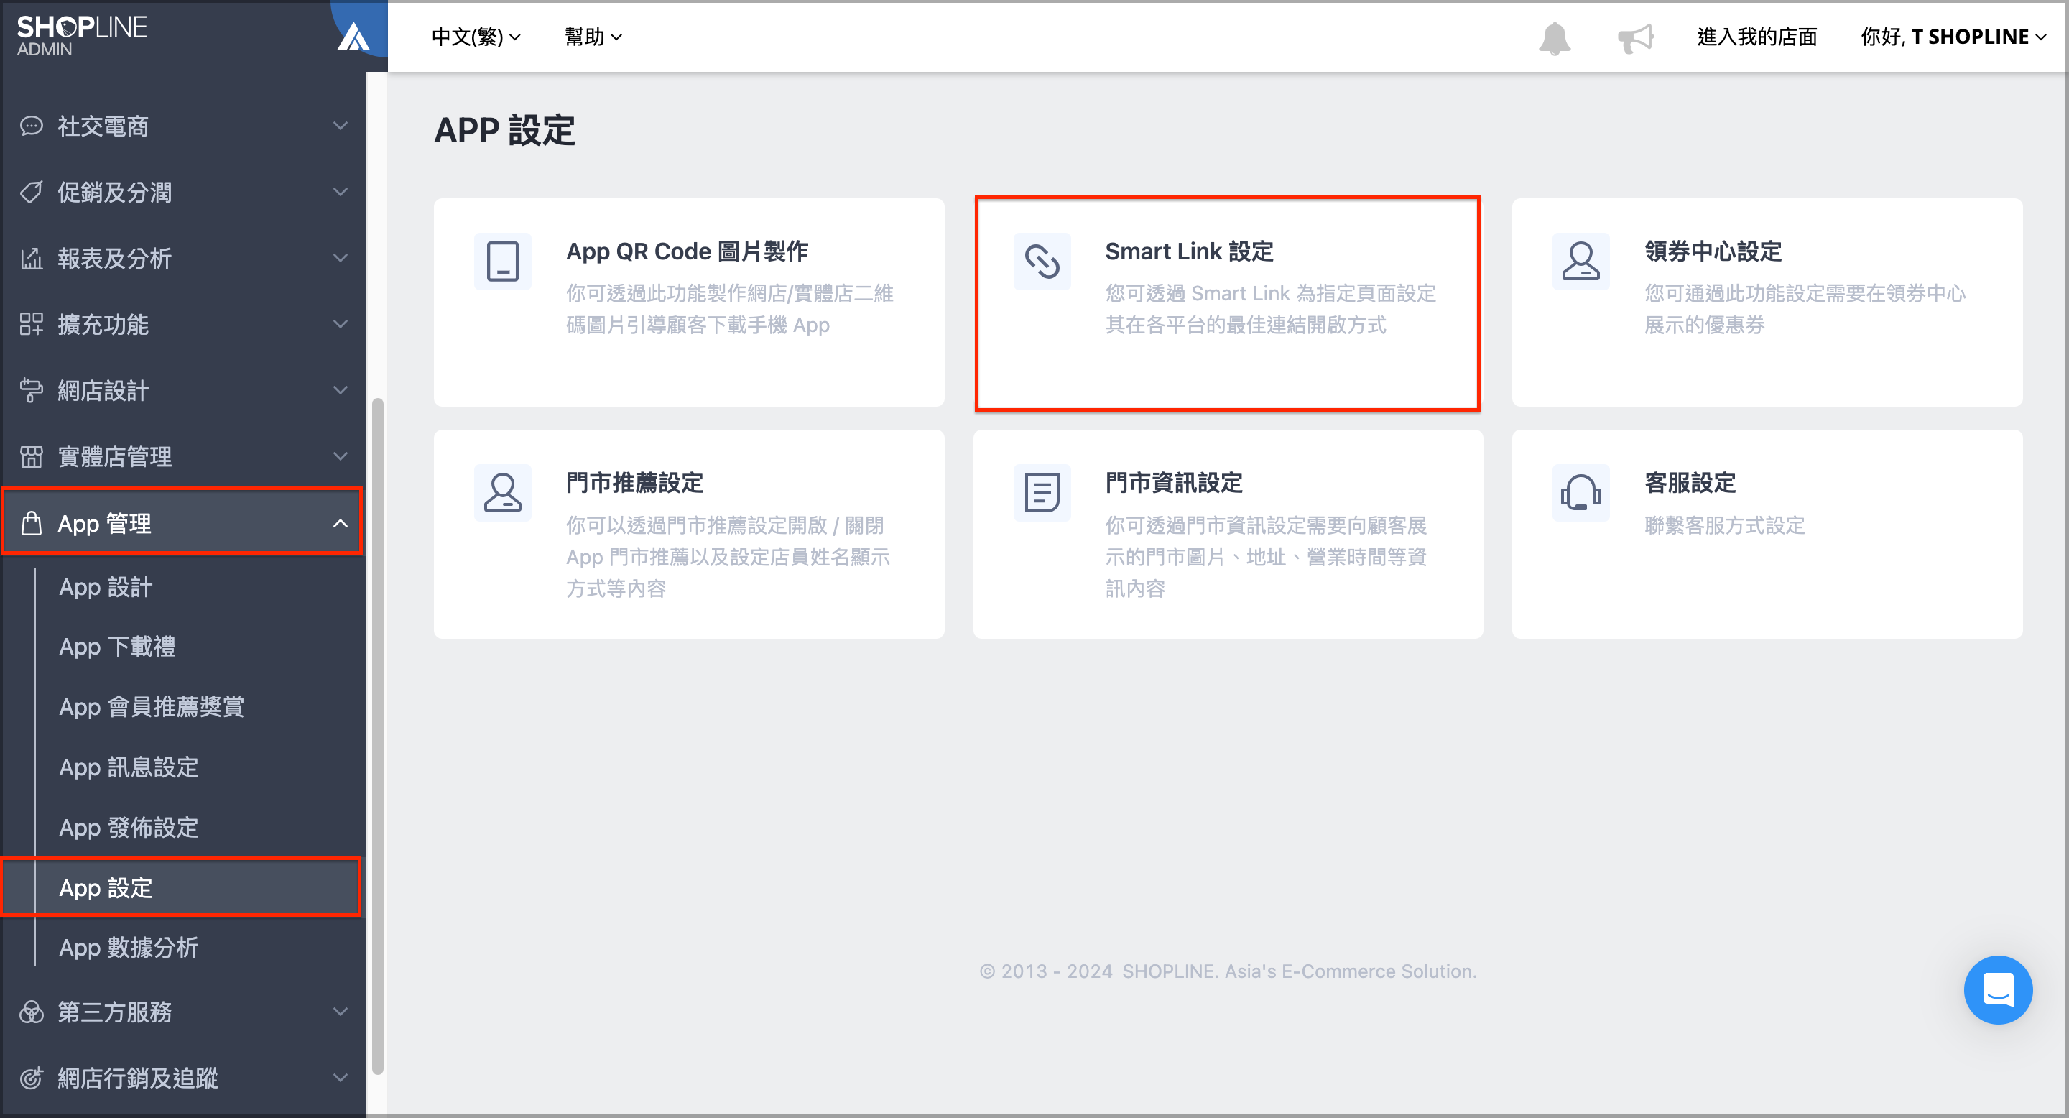
Task: Expand the 網店設計 chevron
Action: click(341, 390)
